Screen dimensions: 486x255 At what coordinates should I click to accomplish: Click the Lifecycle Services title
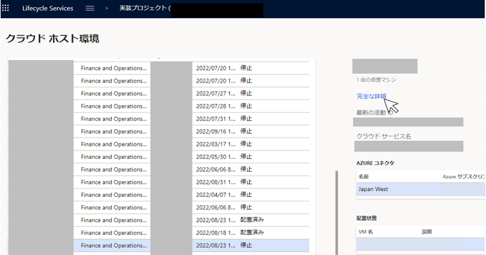[48, 8]
